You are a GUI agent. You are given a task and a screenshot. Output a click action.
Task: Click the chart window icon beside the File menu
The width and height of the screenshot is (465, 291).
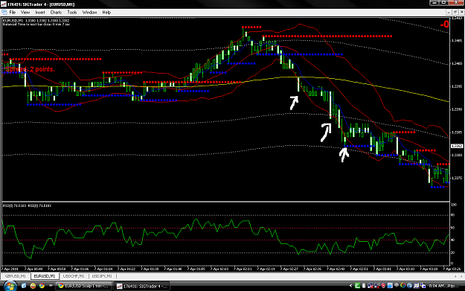tap(4, 13)
